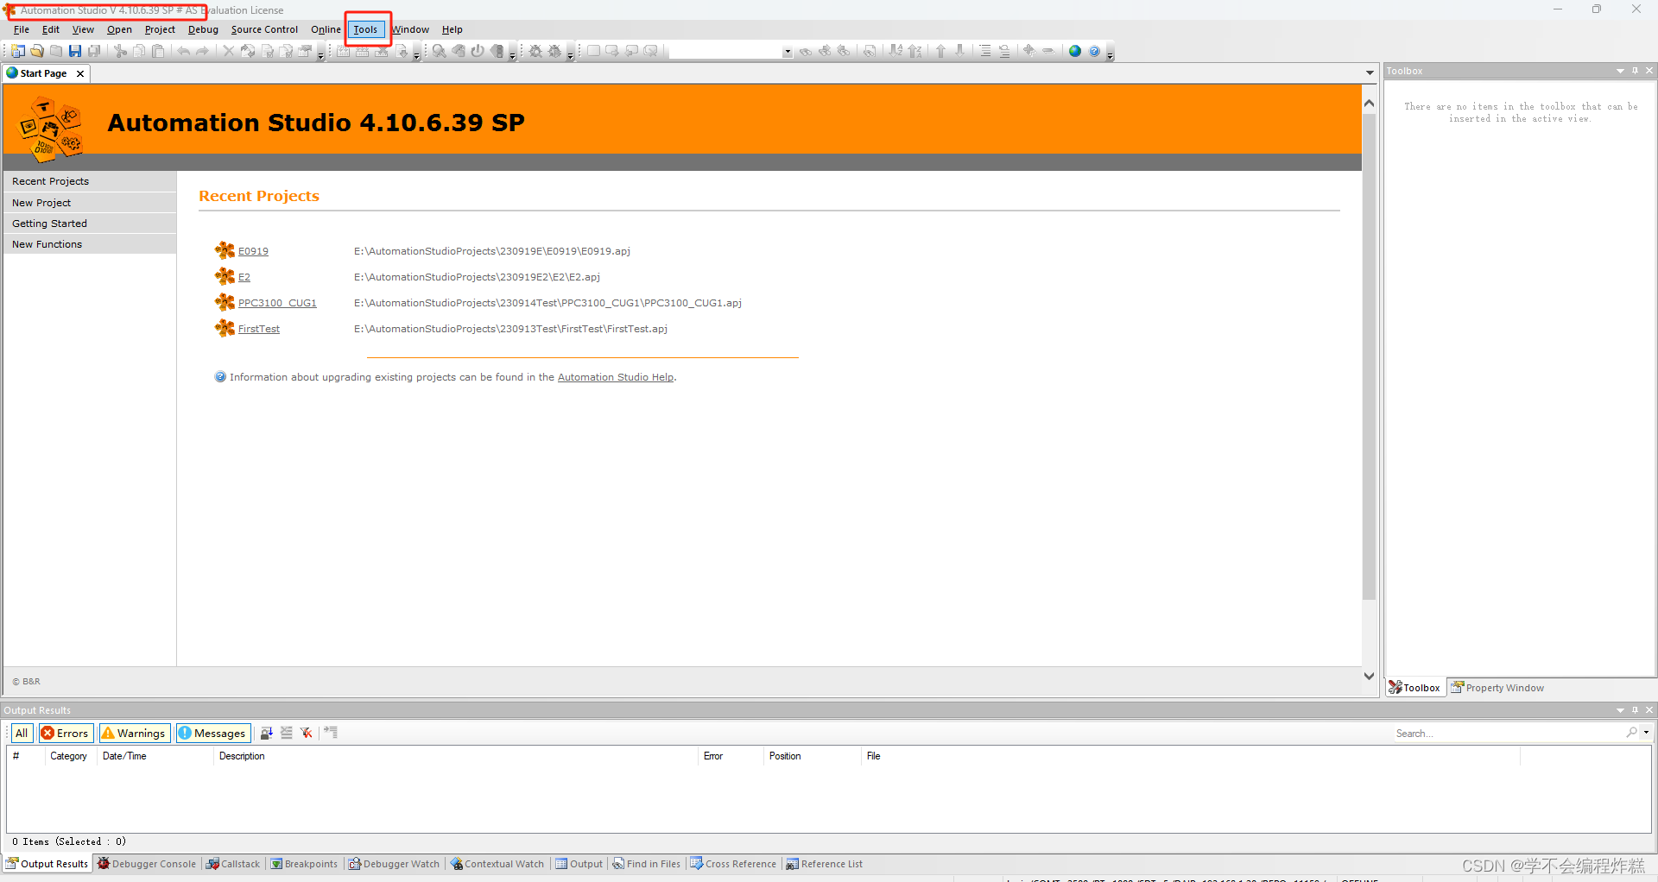This screenshot has width=1658, height=882.
Task: Click the Output Results search input field
Action: [x=1507, y=733]
